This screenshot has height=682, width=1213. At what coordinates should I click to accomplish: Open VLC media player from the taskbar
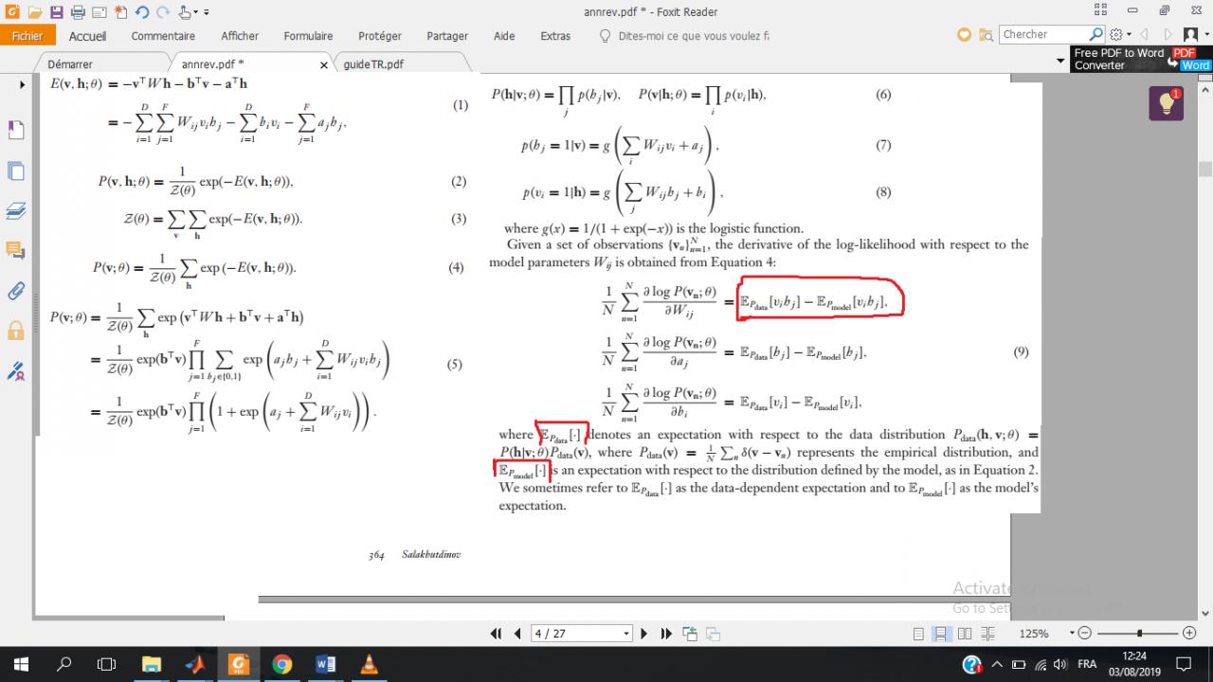(369, 663)
